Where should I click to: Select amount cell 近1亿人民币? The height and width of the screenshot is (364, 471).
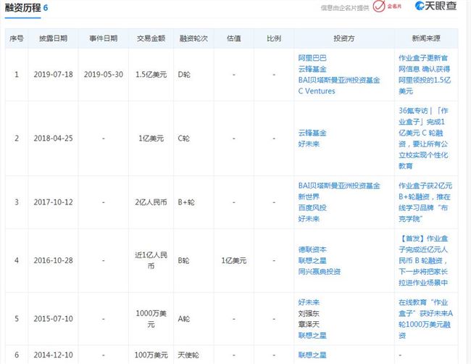(x=151, y=260)
